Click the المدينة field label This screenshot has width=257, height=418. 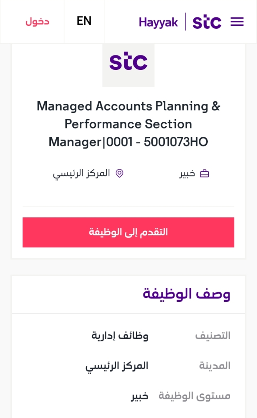point(215,365)
